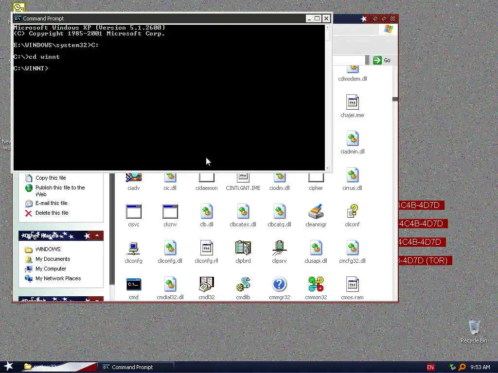498x373 pixels.
Task: Select clusapi.dll file icon
Action: (316, 248)
